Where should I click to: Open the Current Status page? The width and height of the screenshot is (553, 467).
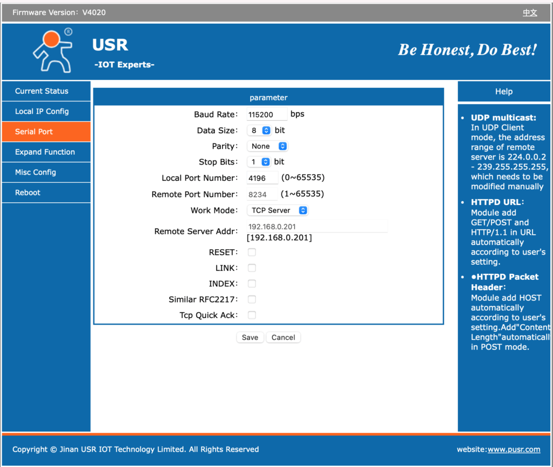point(42,91)
